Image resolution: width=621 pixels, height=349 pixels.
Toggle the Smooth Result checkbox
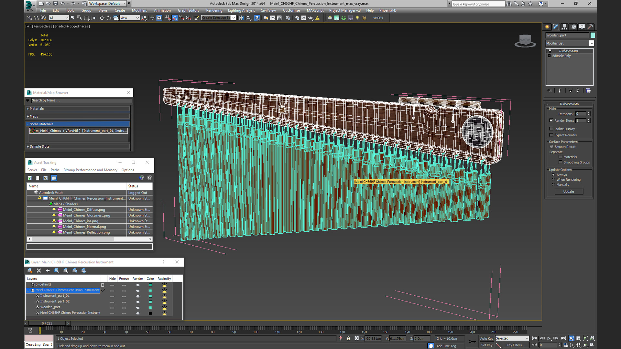pos(551,147)
